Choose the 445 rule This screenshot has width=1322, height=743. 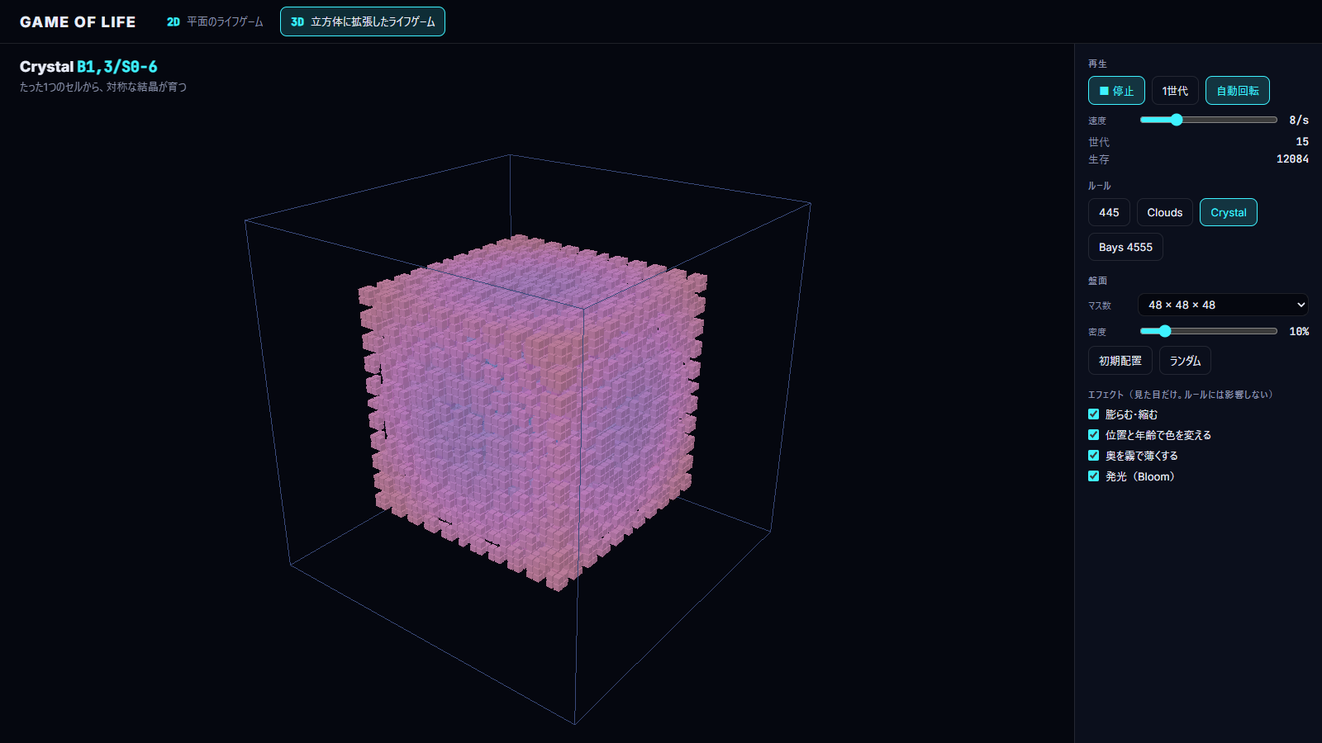1109,212
